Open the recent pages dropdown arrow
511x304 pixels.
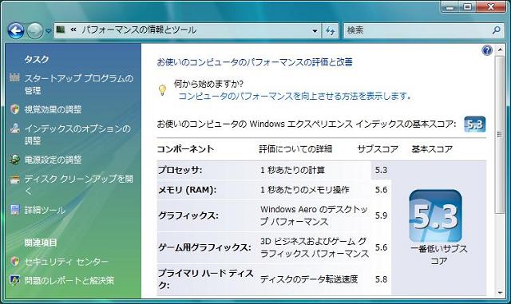pos(48,31)
